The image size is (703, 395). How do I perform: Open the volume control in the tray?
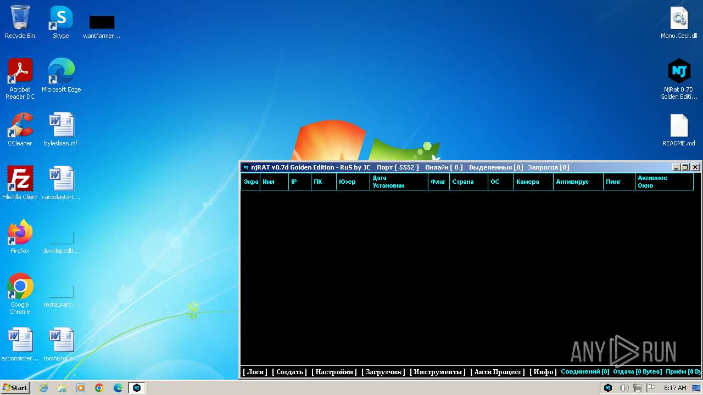pos(624,388)
